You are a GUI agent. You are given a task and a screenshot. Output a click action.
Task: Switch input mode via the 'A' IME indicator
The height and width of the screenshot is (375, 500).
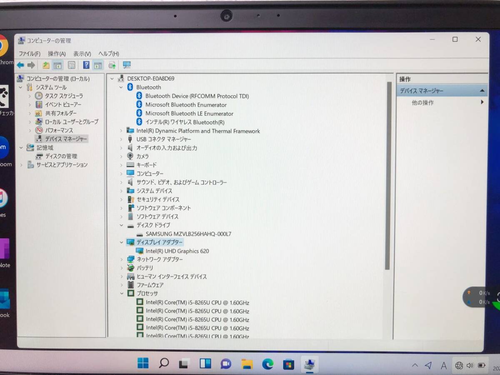pos(444,365)
